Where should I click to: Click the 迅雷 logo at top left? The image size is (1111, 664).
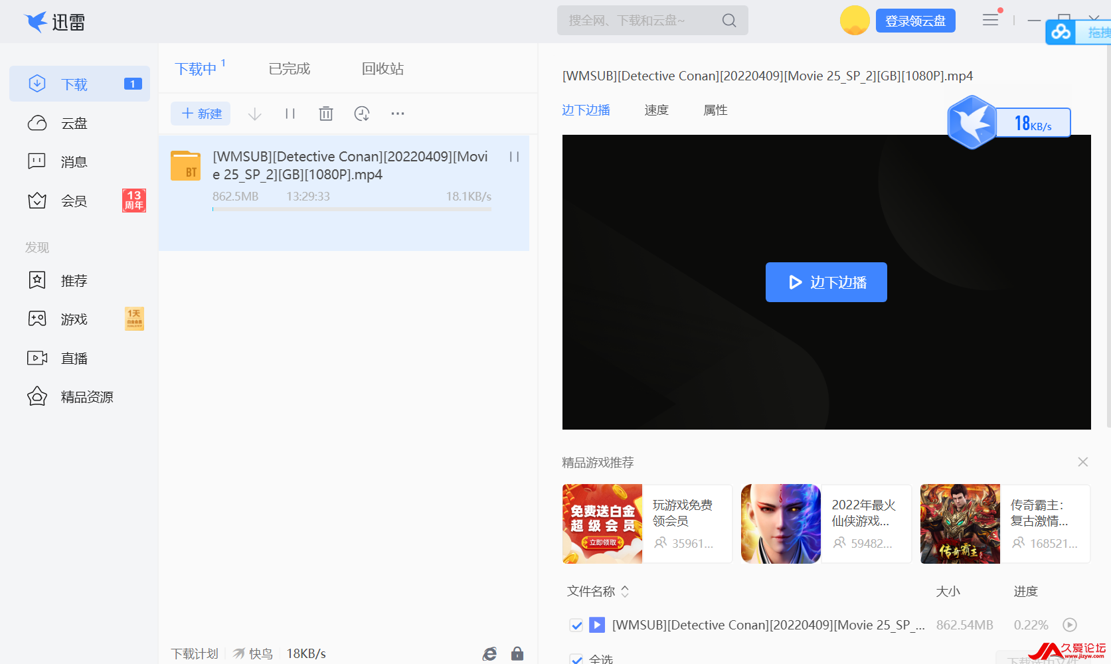pos(54,22)
